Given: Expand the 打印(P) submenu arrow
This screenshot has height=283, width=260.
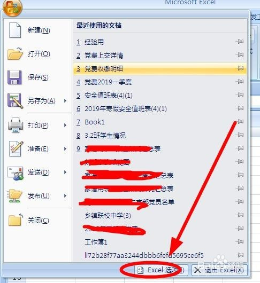Looking at the screenshot, I should click(65, 125).
